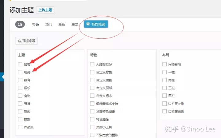Enable the 自定义顶部 custom header checkbox
The height and width of the screenshot is (138, 221).
click(92, 88)
